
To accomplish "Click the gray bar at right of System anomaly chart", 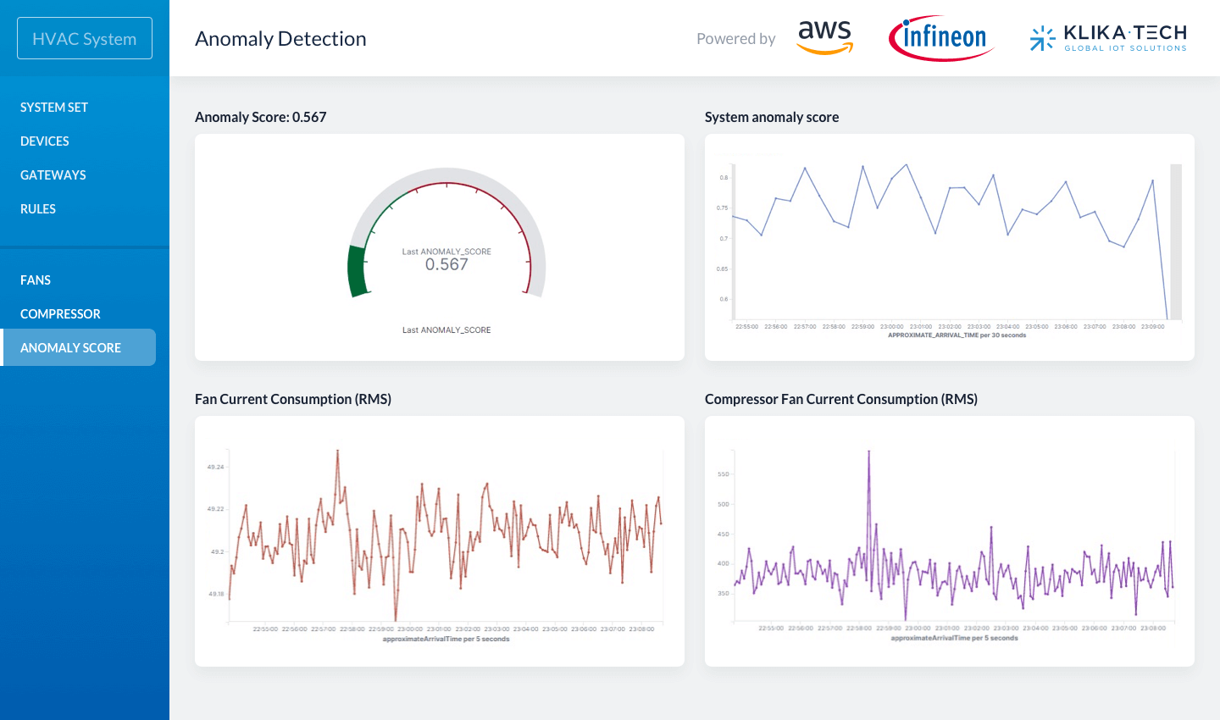I will 1176,241.
